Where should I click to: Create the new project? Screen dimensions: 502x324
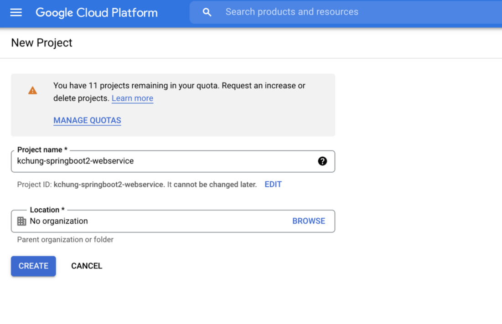pos(33,266)
